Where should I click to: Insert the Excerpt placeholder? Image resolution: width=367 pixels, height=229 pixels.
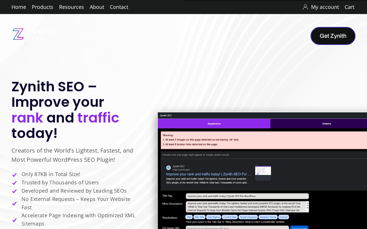pyautogui.click(x=284, y=217)
